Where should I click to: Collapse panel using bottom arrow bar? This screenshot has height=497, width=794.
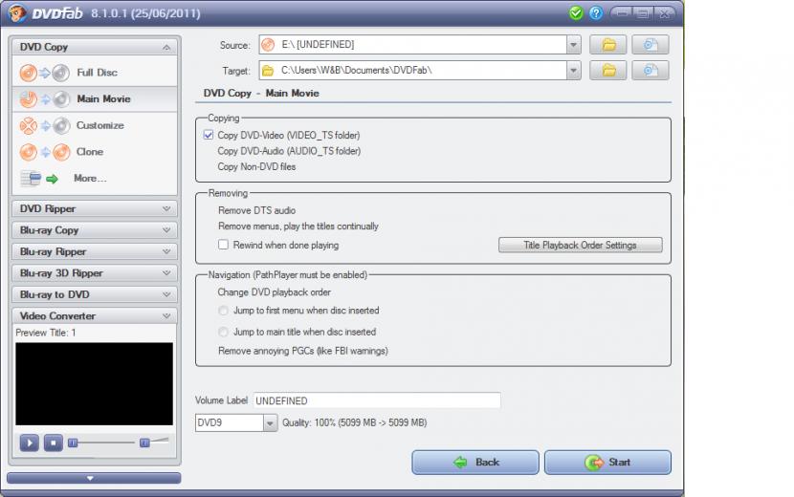[x=94, y=478]
